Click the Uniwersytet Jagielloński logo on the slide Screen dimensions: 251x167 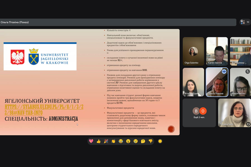(40, 57)
